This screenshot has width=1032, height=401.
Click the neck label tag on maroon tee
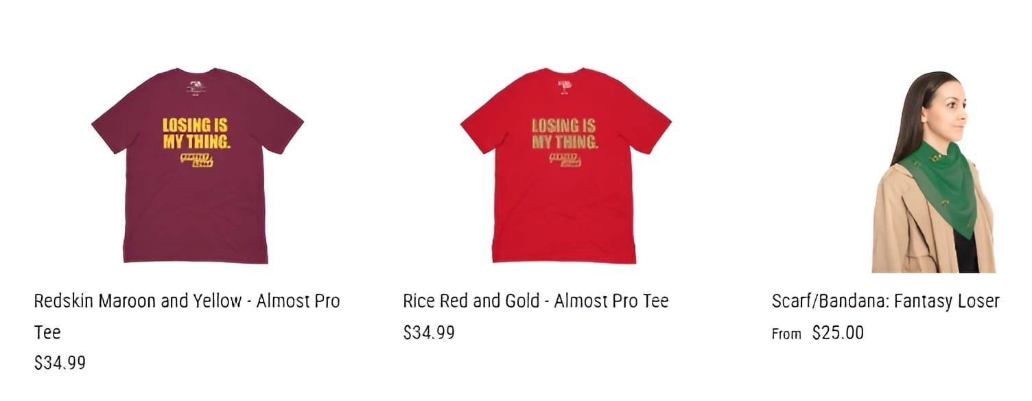click(x=196, y=87)
